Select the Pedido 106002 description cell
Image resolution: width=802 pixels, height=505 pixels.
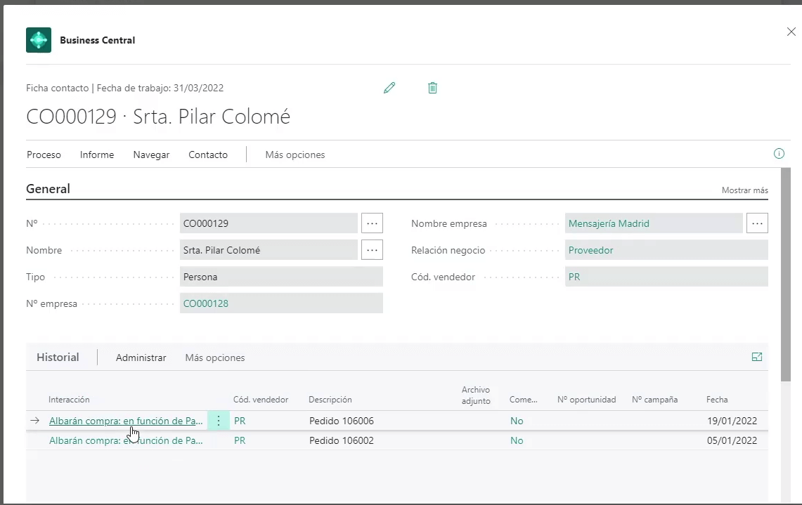[x=342, y=440]
